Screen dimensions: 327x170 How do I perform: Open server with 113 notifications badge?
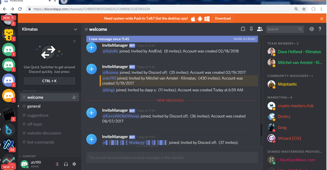[9, 145]
